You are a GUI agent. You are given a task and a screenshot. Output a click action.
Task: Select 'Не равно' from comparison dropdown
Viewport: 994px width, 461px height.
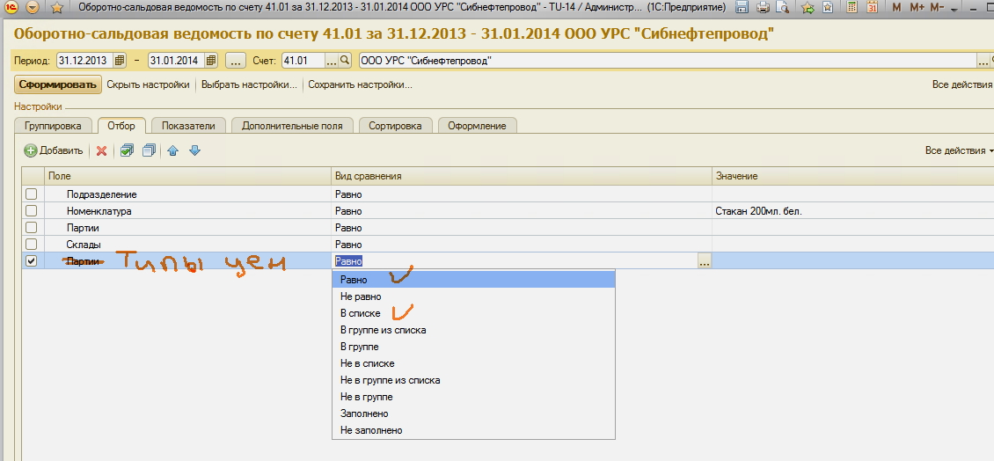pyautogui.click(x=361, y=296)
